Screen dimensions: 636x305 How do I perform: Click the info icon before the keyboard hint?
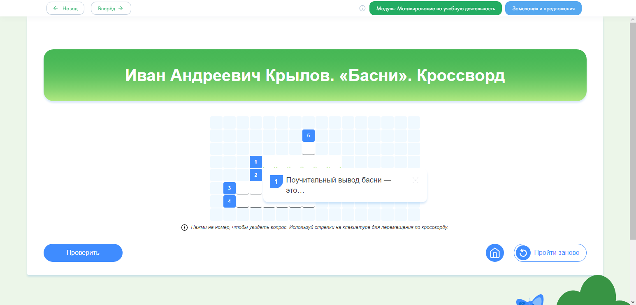coord(184,228)
